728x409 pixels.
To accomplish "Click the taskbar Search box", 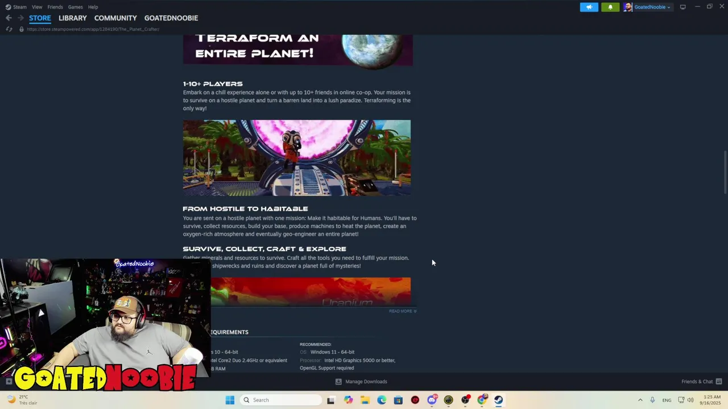I will (x=281, y=400).
